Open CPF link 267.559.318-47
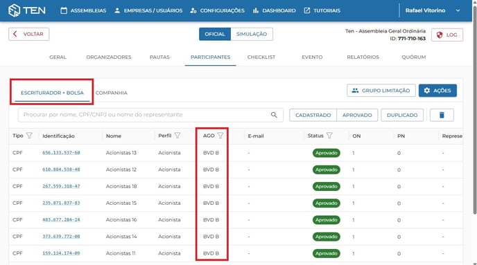The image size is (477, 265). pyautogui.click(x=61, y=186)
